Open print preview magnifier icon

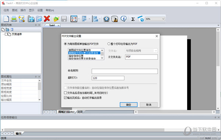(x=22, y=19)
